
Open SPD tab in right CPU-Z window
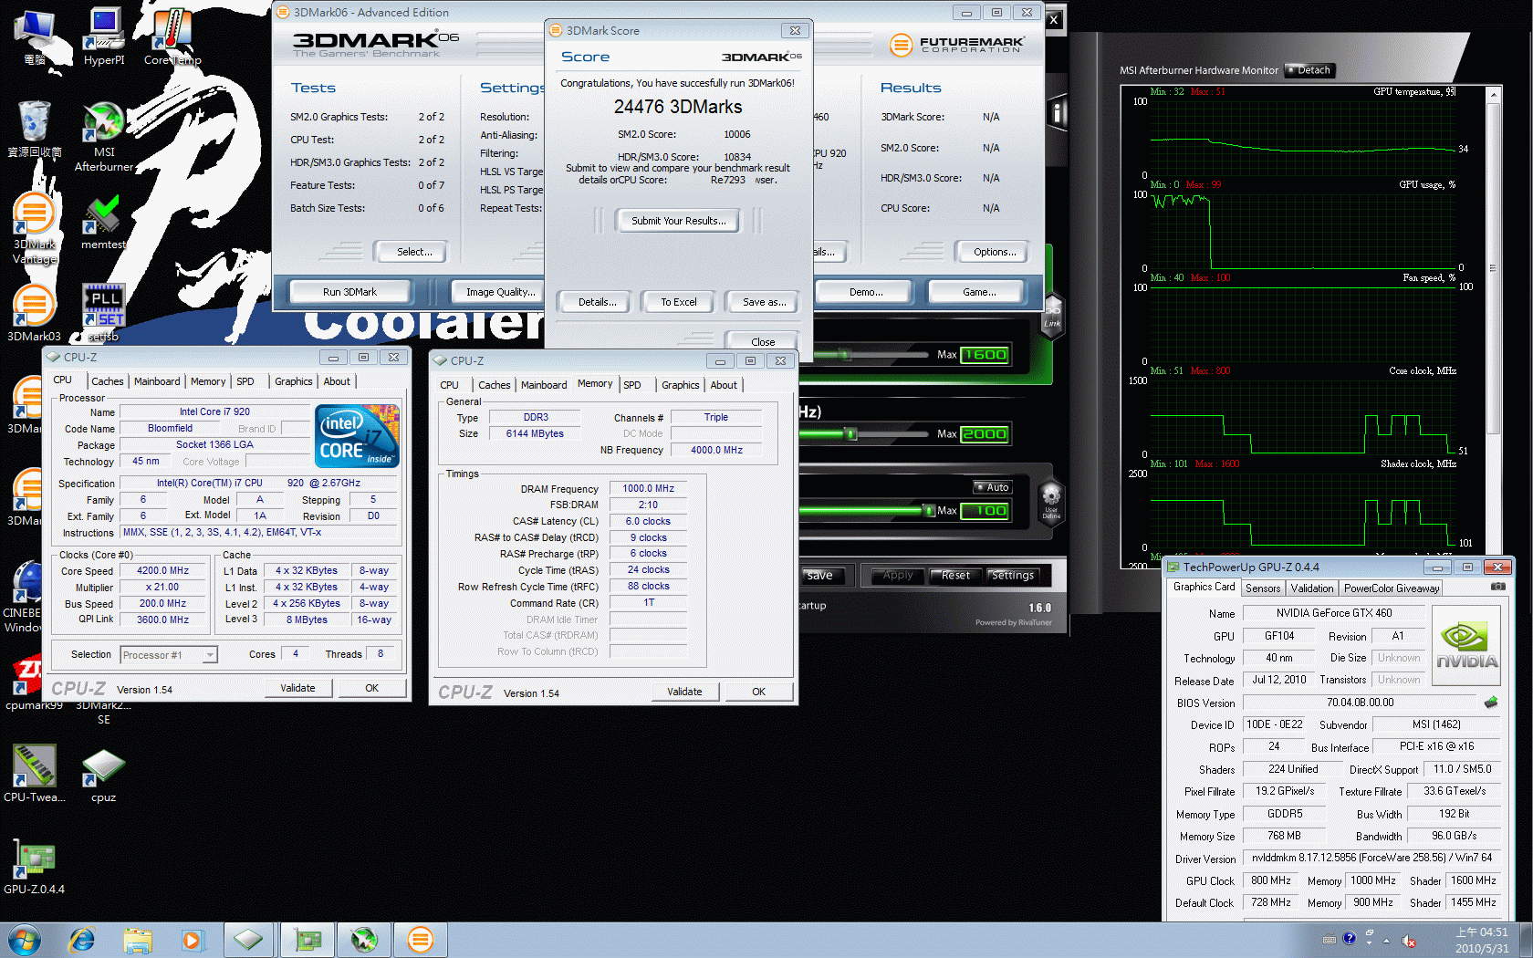pos(632,385)
